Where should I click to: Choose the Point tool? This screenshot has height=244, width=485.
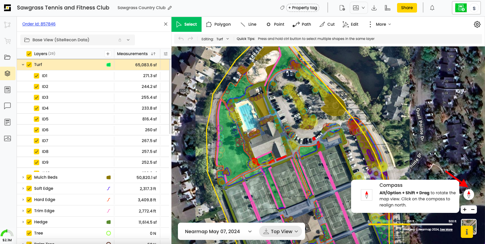275,24
